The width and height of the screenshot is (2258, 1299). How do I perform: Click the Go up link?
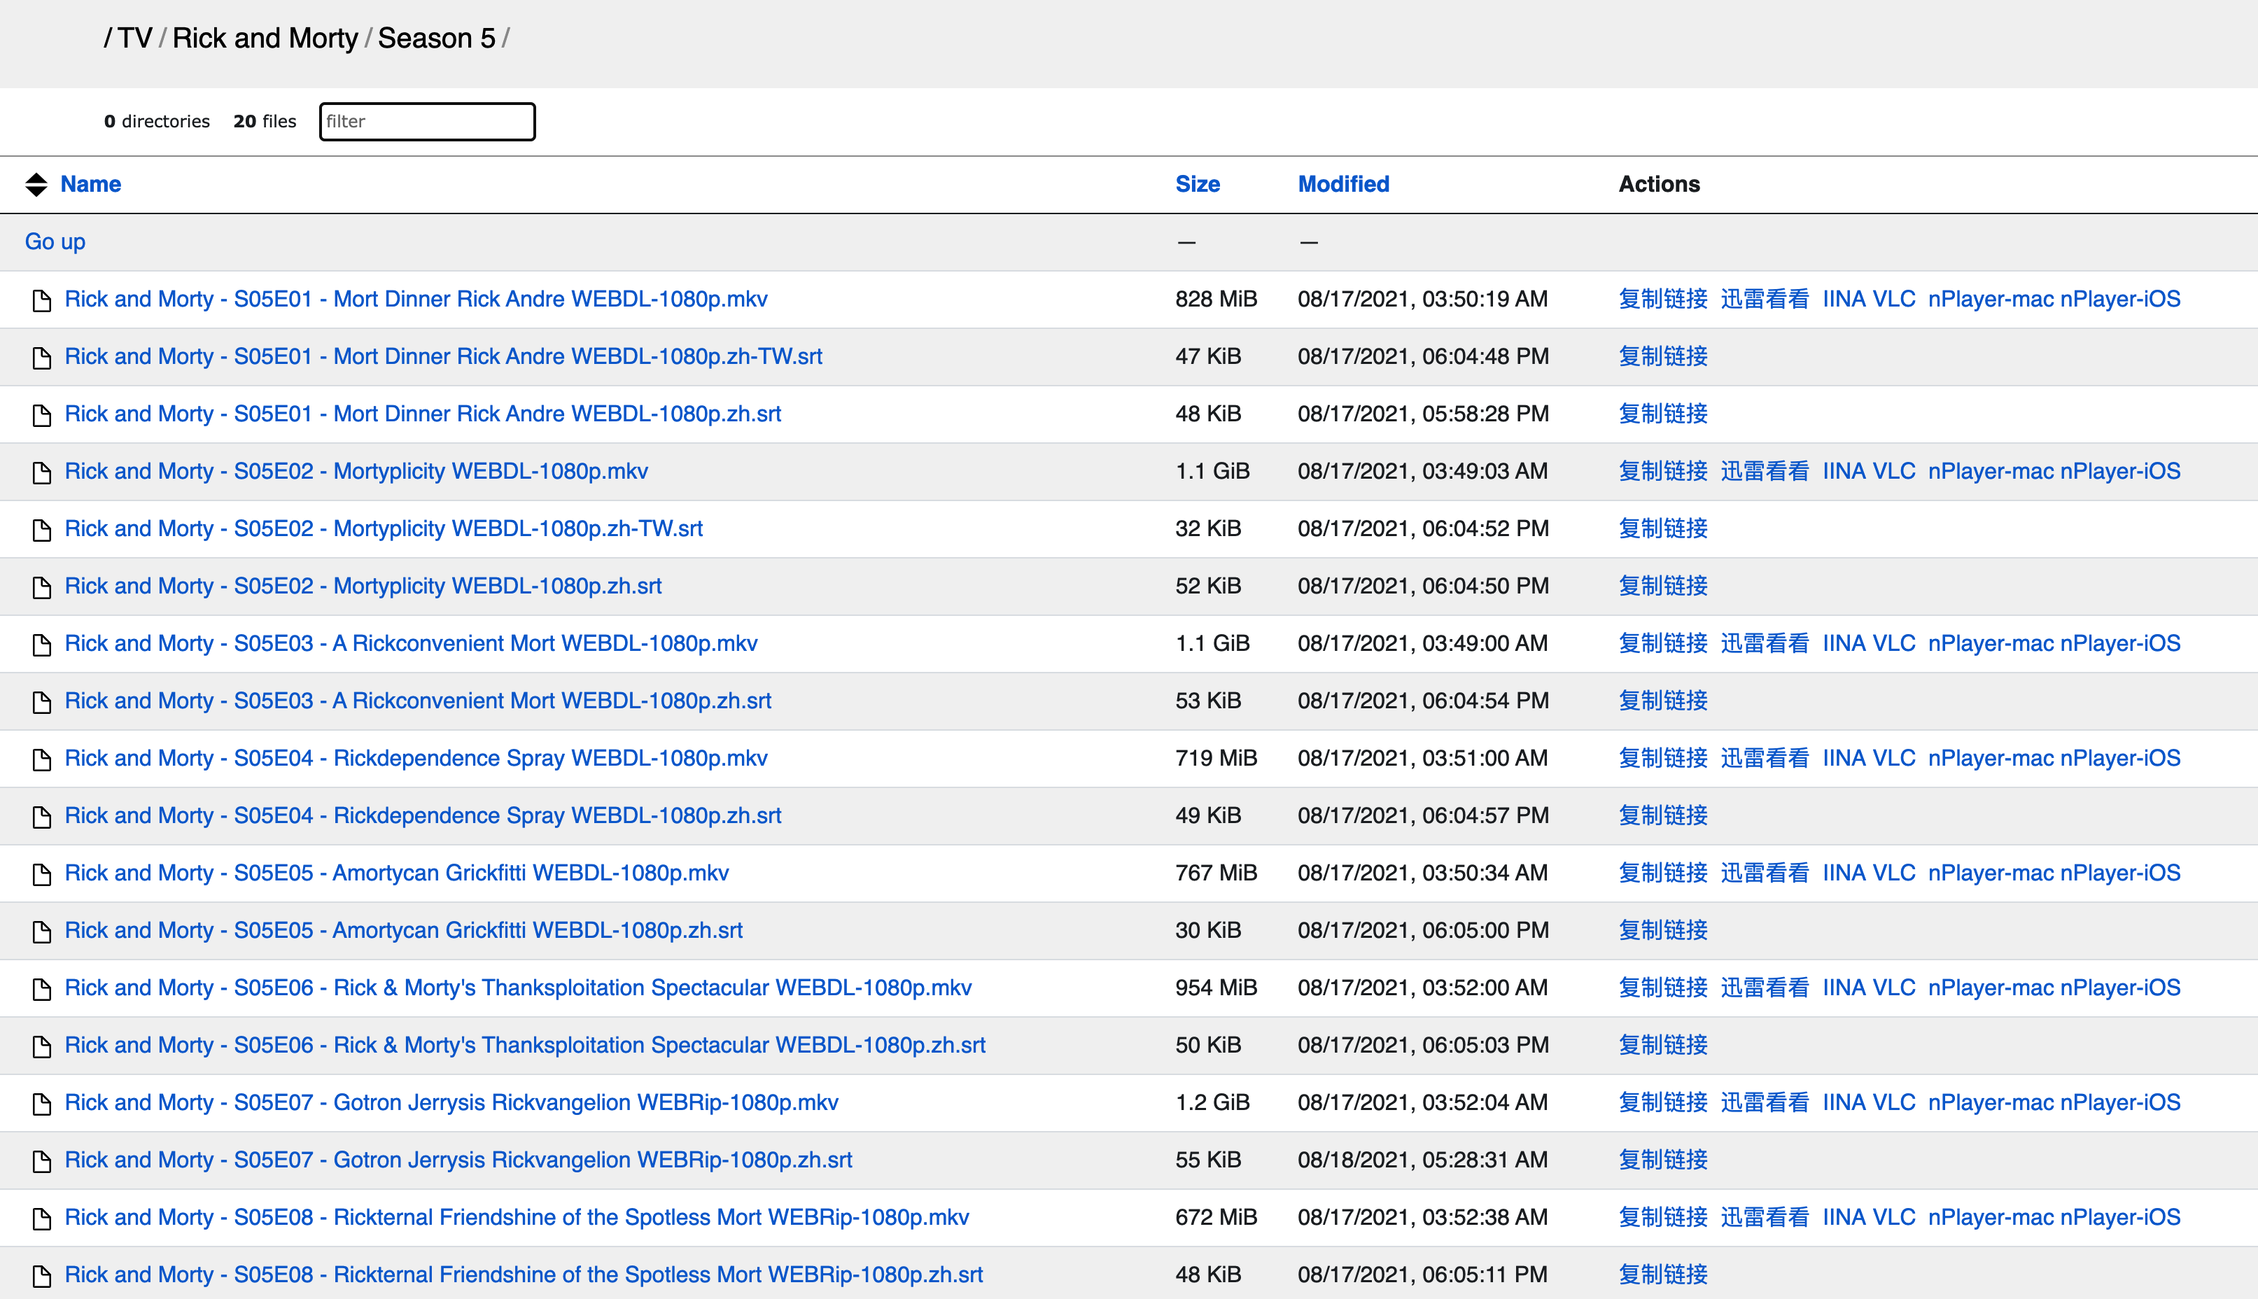coord(55,241)
